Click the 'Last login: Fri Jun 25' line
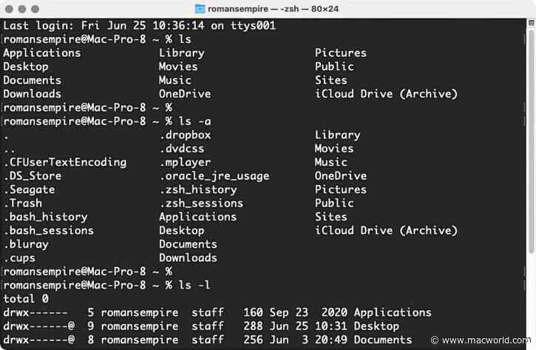This screenshot has width=536, height=350. click(x=140, y=25)
